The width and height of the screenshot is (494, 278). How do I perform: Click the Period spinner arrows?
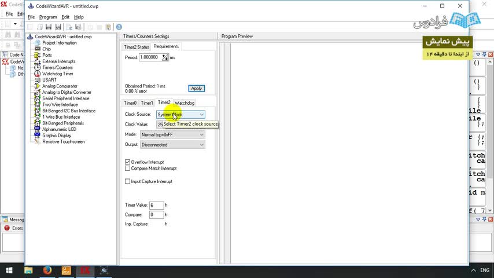coord(165,57)
